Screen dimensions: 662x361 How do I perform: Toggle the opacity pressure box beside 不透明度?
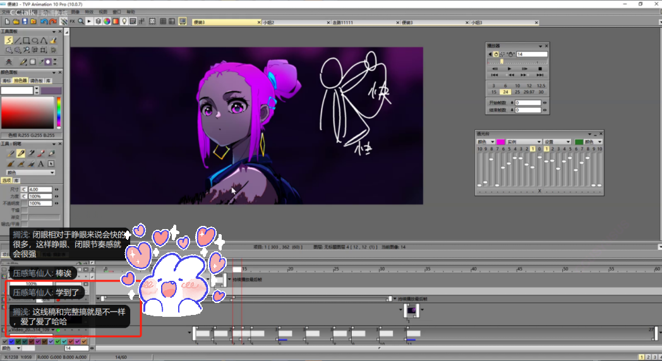tap(24, 203)
